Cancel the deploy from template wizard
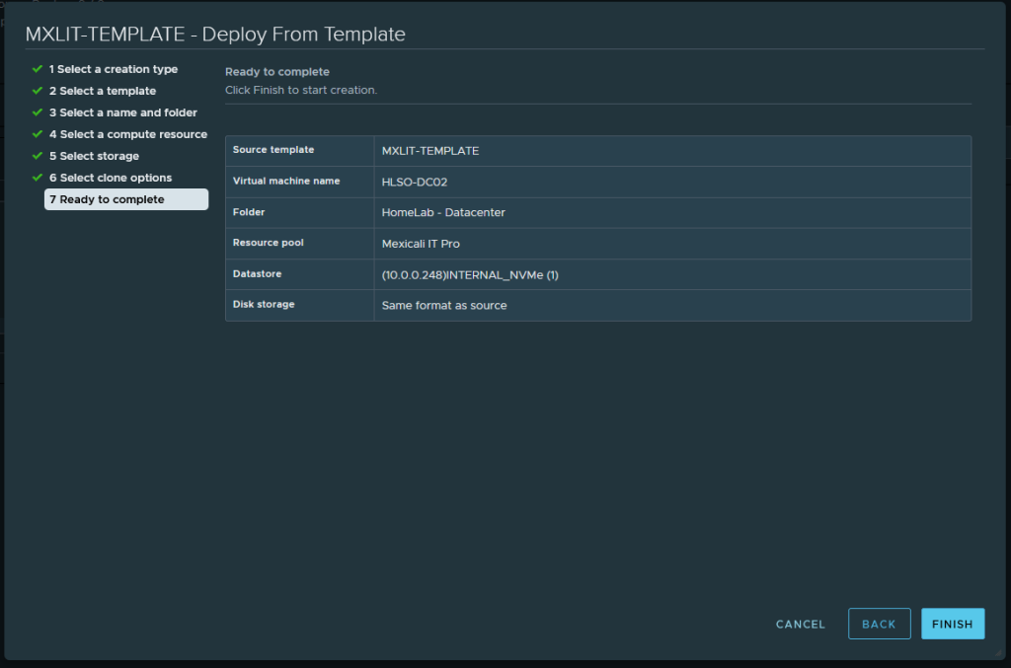Image resolution: width=1011 pixels, height=668 pixels. [x=800, y=624]
